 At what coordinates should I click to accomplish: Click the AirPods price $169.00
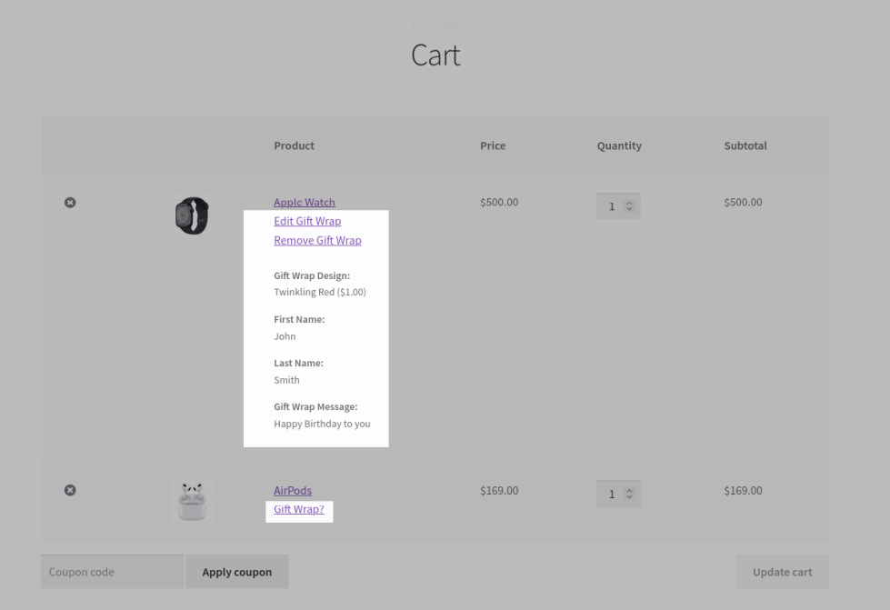pyautogui.click(x=499, y=490)
